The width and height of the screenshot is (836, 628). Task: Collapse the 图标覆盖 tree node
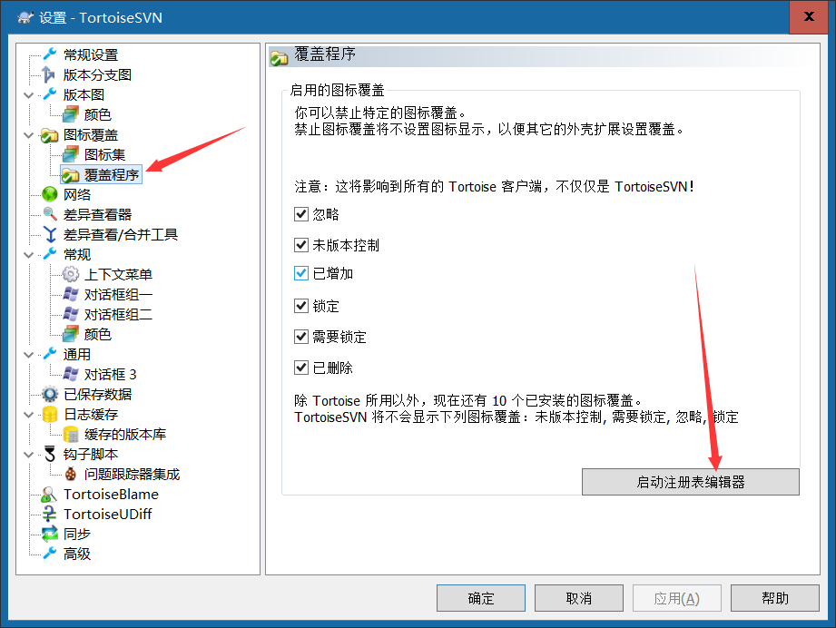(29, 135)
